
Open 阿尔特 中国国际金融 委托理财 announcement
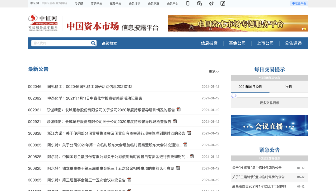pos(118,157)
